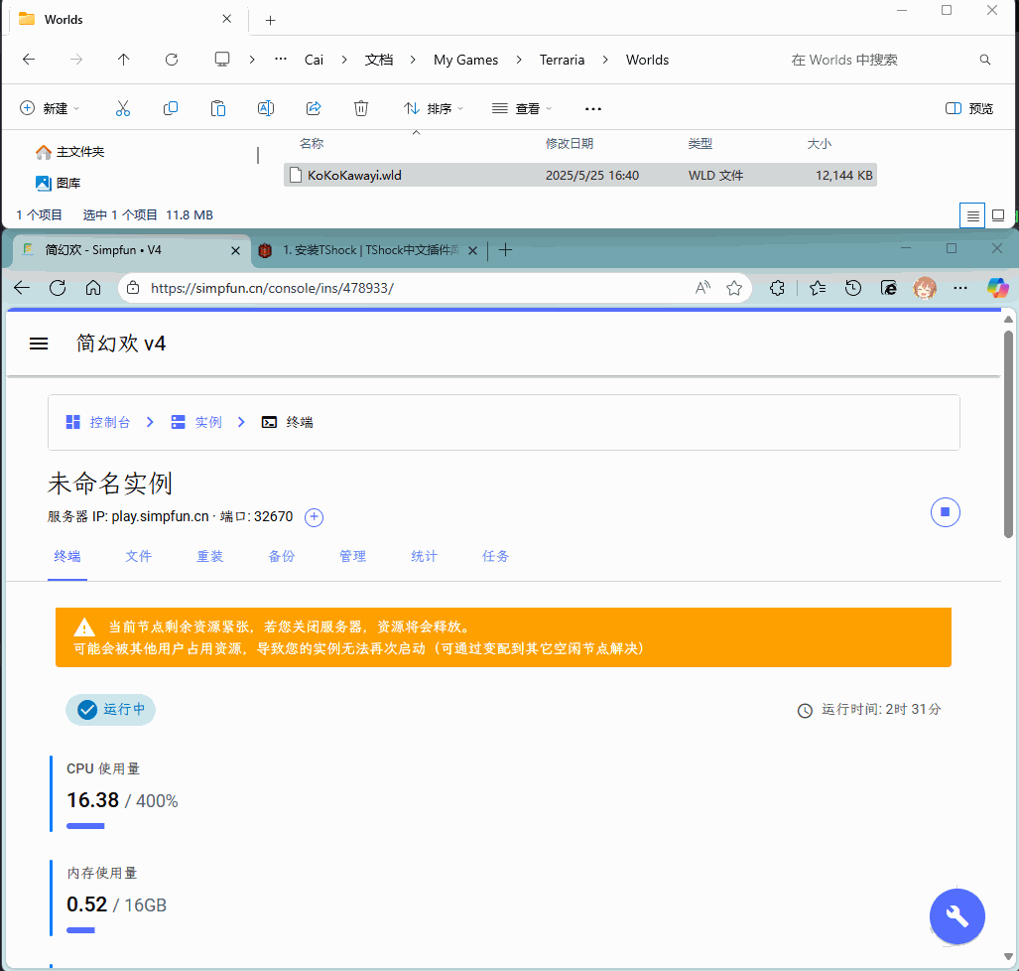Open the View (查看) dropdown
Image resolution: width=1019 pixels, height=971 pixels.
coord(522,108)
